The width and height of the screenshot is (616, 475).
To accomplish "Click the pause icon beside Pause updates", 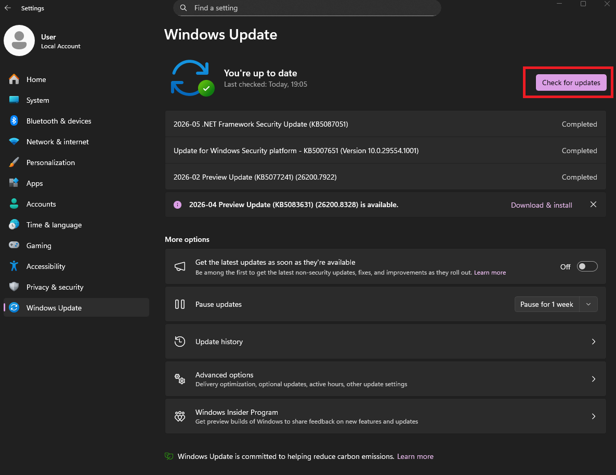I will pos(180,304).
